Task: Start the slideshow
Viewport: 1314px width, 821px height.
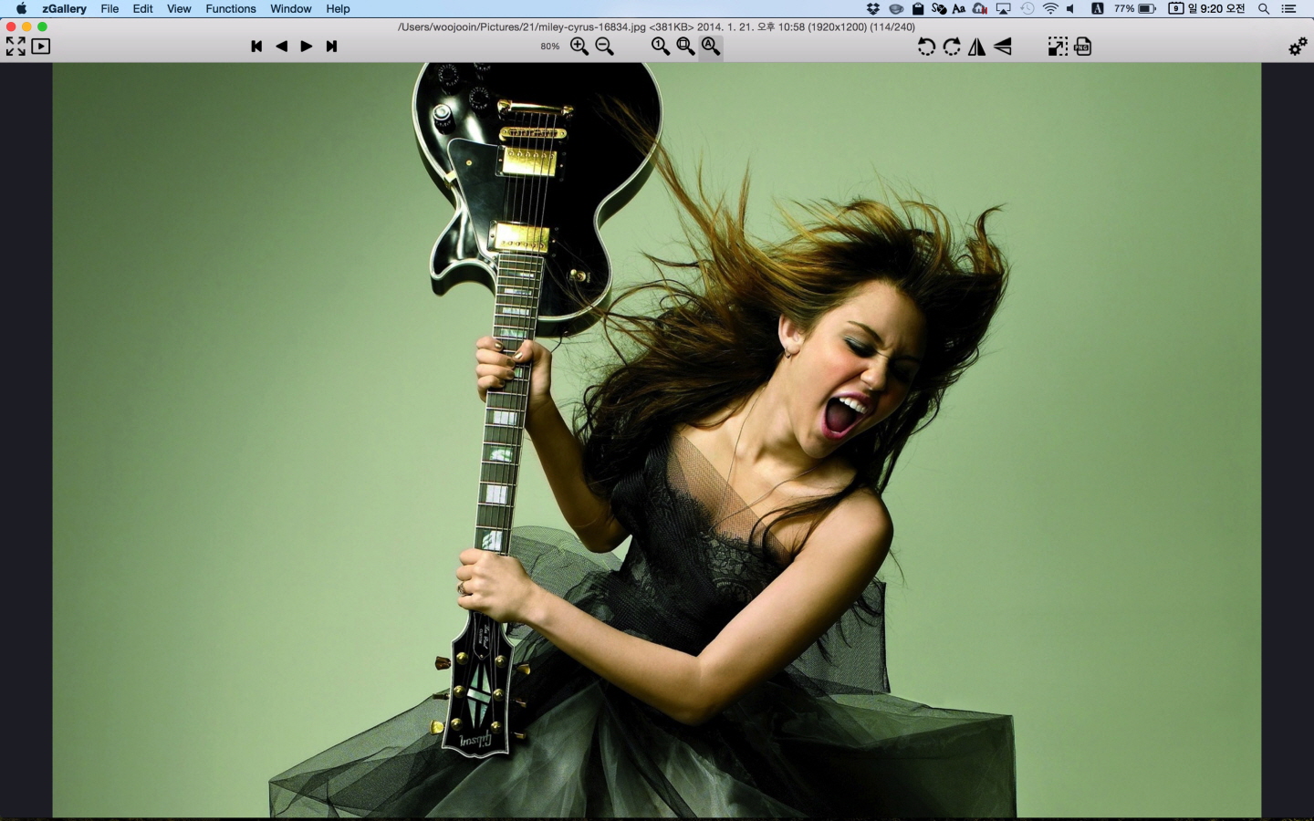Action: pyautogui.click(x=41, y=47)
